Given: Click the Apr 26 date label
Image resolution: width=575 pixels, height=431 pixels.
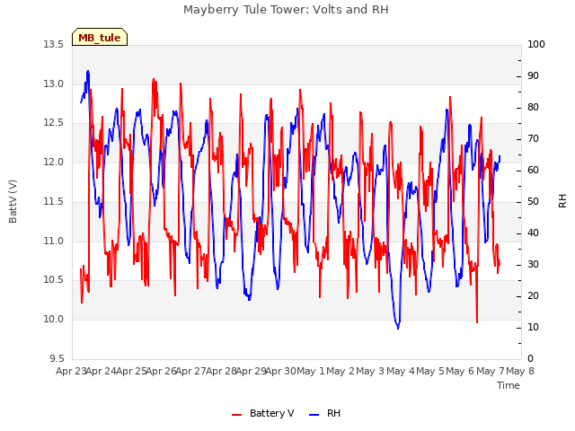Looking at the screenshot, I should (x=162, y=372).
